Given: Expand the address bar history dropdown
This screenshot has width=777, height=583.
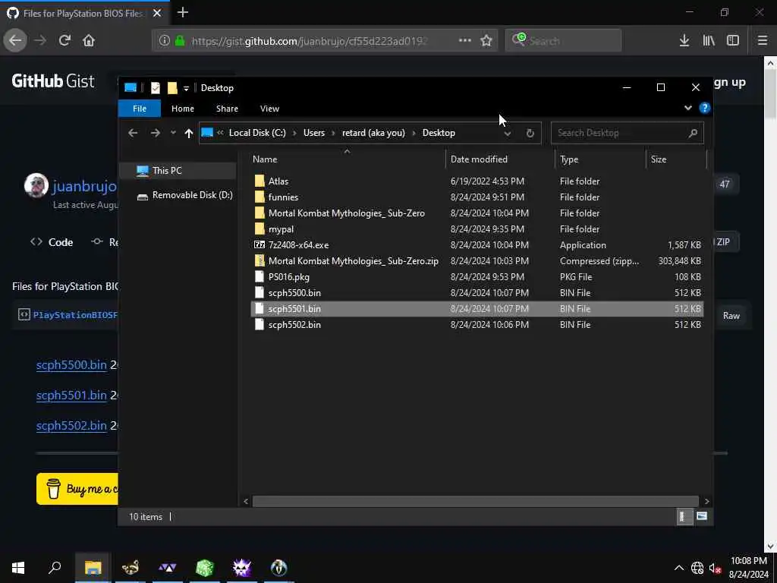Looking at the screenshot, I should [x=508, y=134].
